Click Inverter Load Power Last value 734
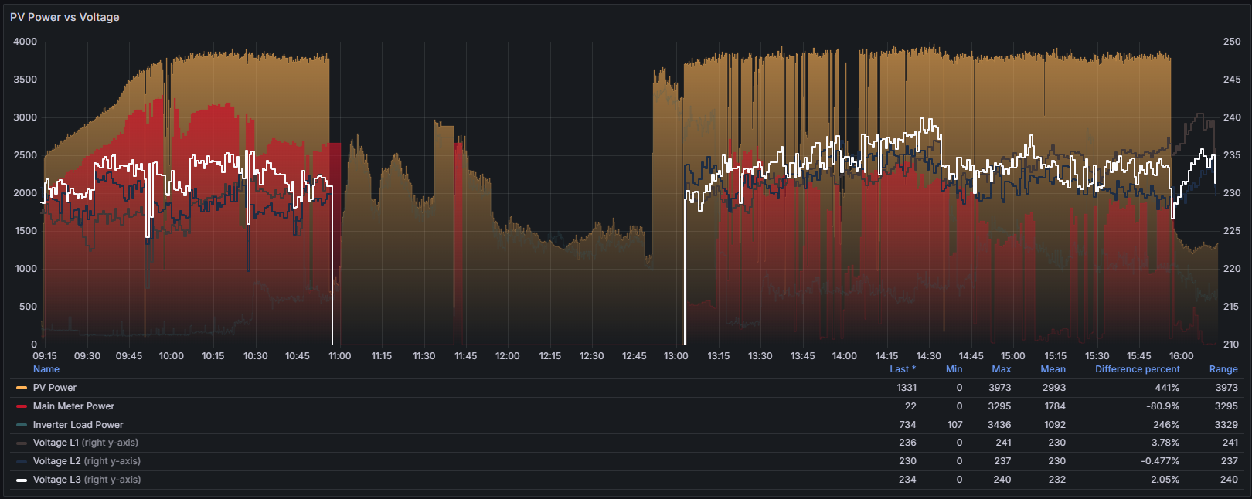Viewport: 1252px width, 499px height. [x=908, y=425]
